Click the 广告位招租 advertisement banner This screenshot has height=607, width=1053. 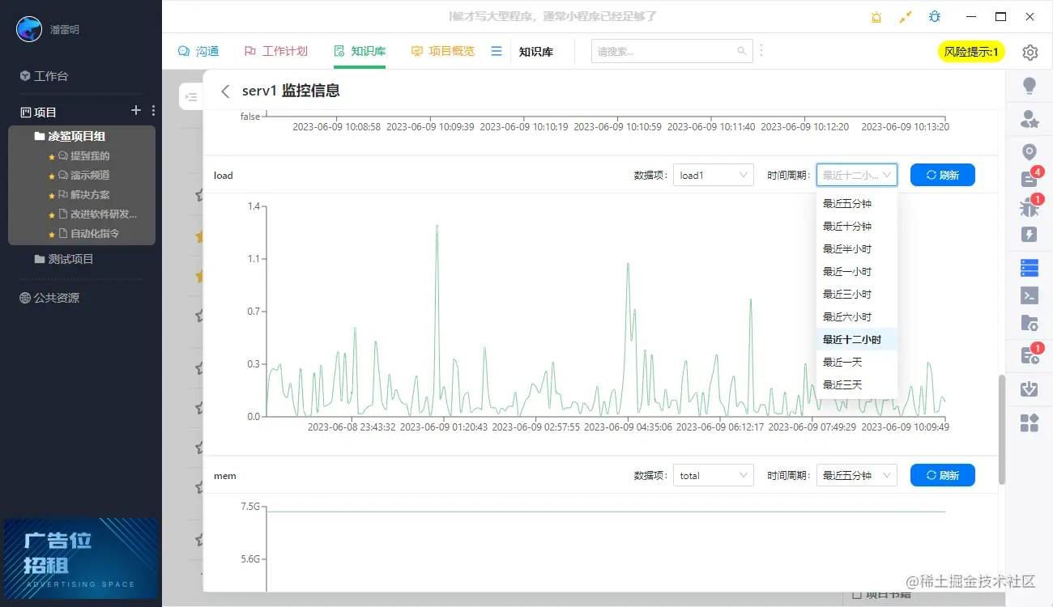tap(81, 558)
